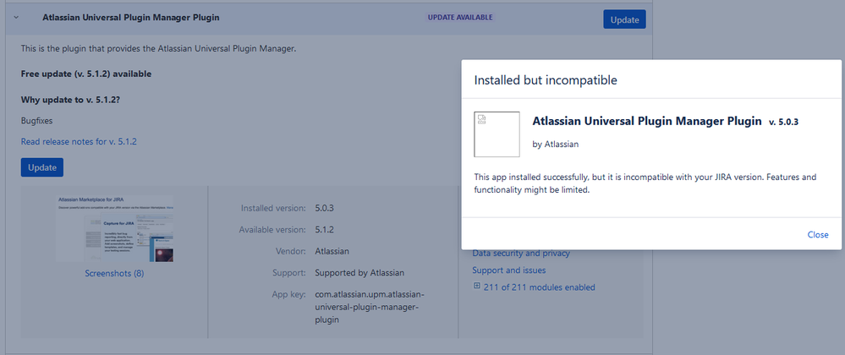Collapse the Atlassian Universal Plugin Manager row
Image resolution: width=845 pixels, height=355 pixels.
coord(16,17)
